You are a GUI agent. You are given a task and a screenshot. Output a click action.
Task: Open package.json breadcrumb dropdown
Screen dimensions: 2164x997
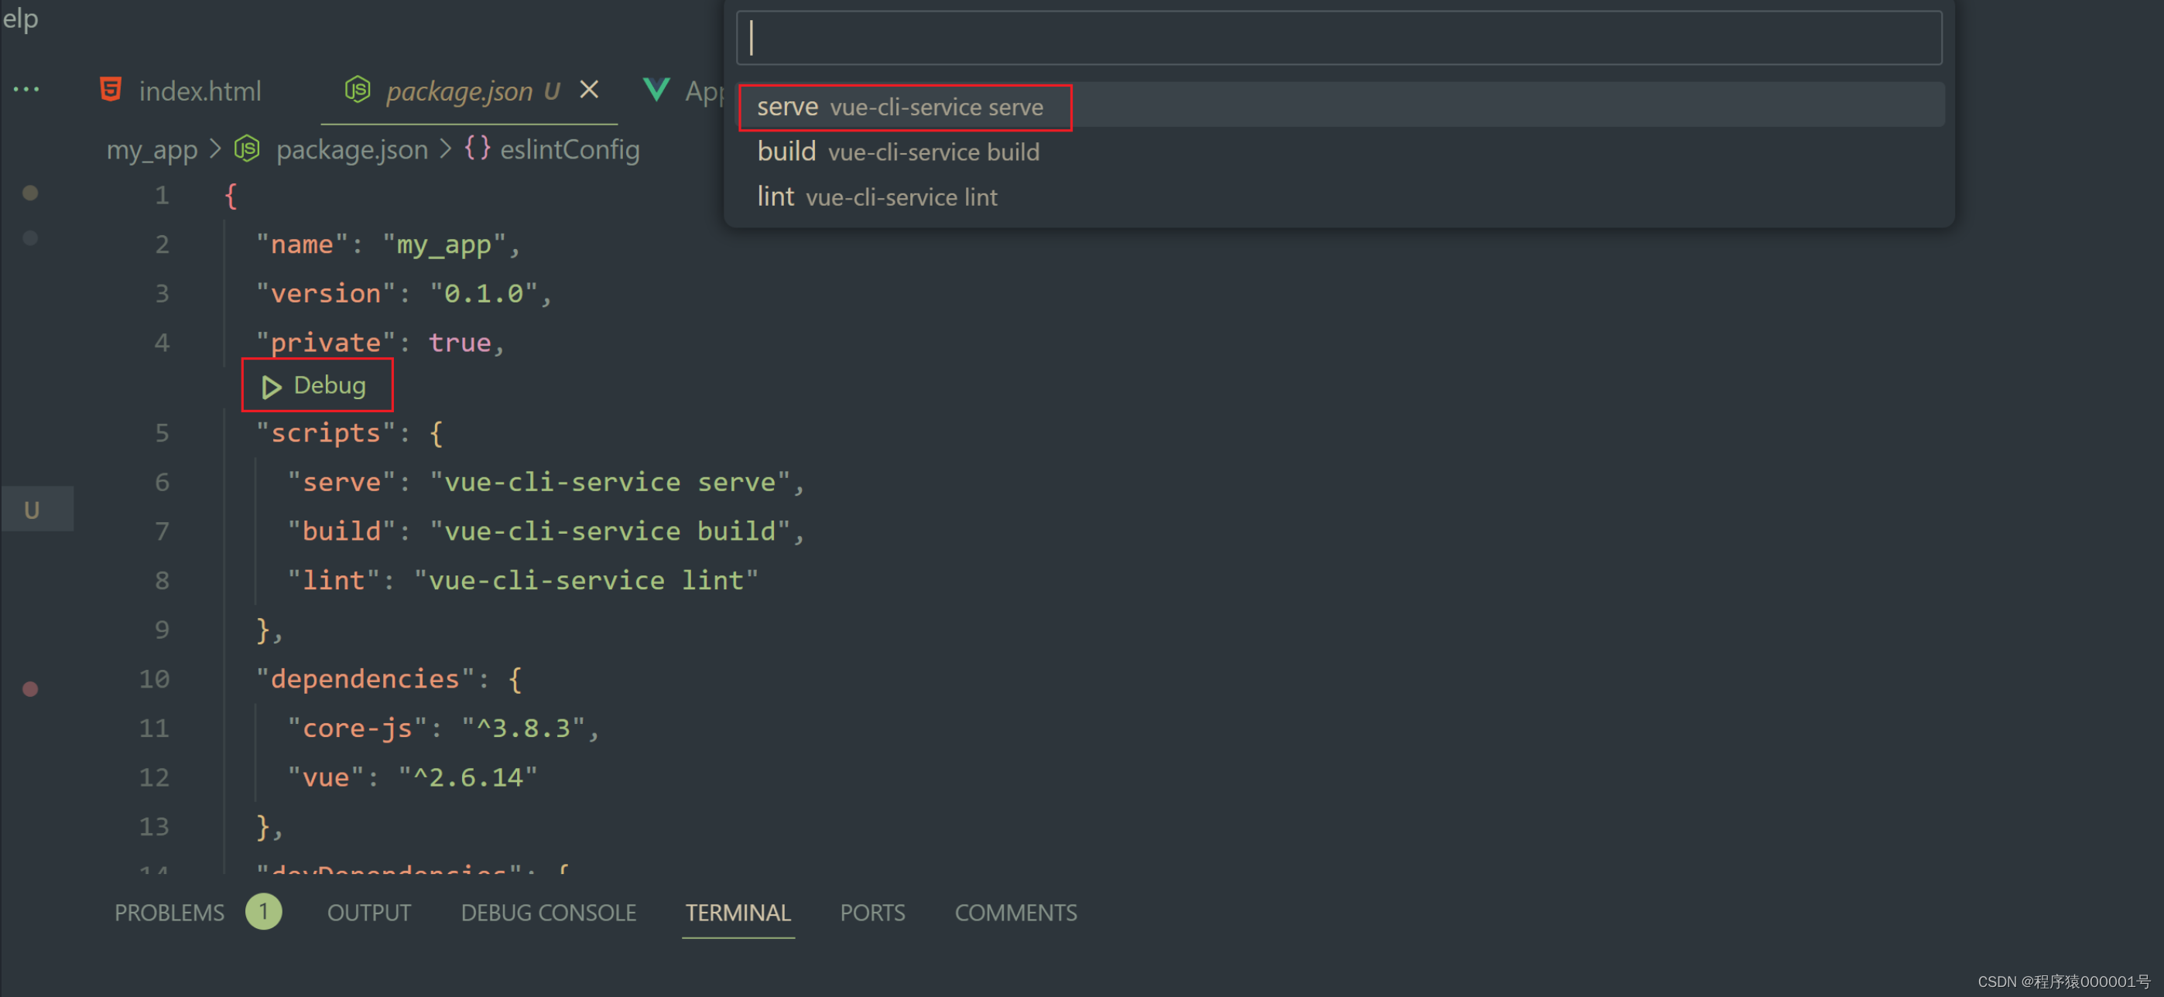(352, 149)
